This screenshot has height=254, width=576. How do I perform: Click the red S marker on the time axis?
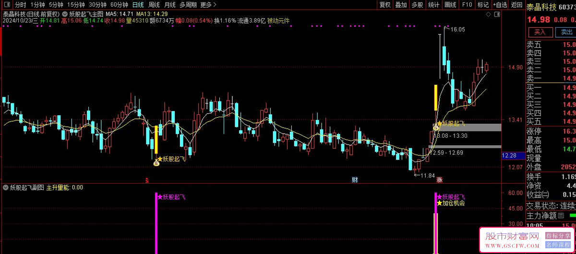click(x=147, y=180)
